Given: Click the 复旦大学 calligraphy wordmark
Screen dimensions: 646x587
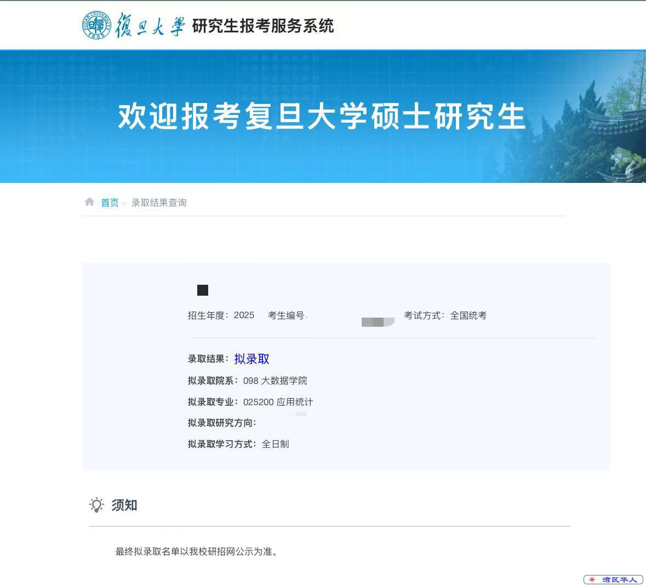Looking at the screenshot, I should tap(150, 25).
